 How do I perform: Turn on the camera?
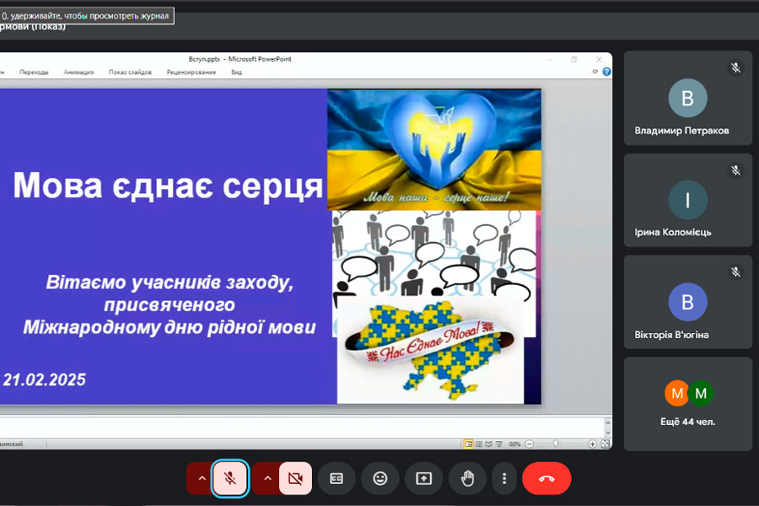[x=295, y=478]
